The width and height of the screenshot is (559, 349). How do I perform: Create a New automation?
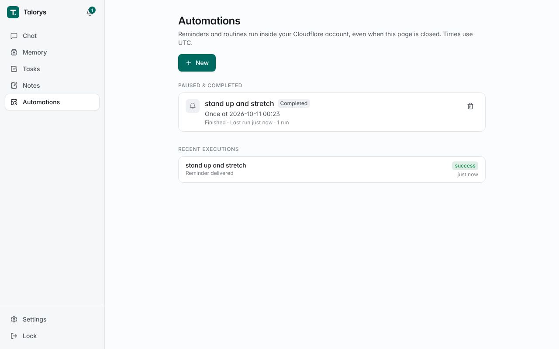click(197, 63)
